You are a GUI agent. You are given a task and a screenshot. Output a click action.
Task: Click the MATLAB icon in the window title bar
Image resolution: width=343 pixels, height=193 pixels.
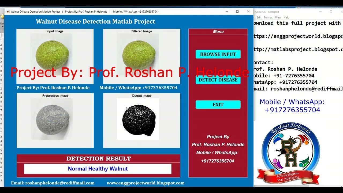click(8, 12)
